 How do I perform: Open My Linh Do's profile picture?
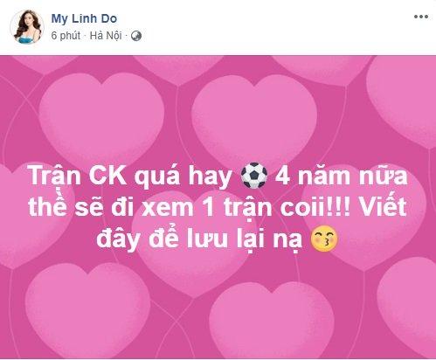(x=27, y=27)
